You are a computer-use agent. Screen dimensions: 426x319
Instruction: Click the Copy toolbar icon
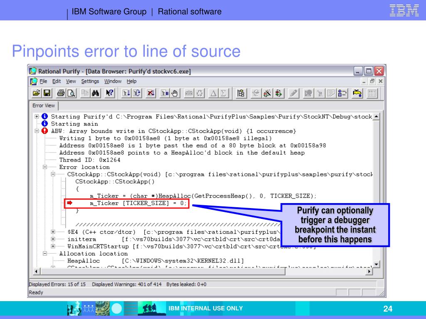pyautogui.click(x=85, y=93)
